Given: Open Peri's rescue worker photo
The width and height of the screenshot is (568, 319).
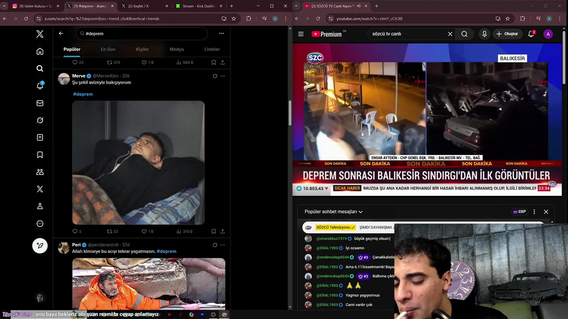Looking at the screenshot, I should 149,284.
